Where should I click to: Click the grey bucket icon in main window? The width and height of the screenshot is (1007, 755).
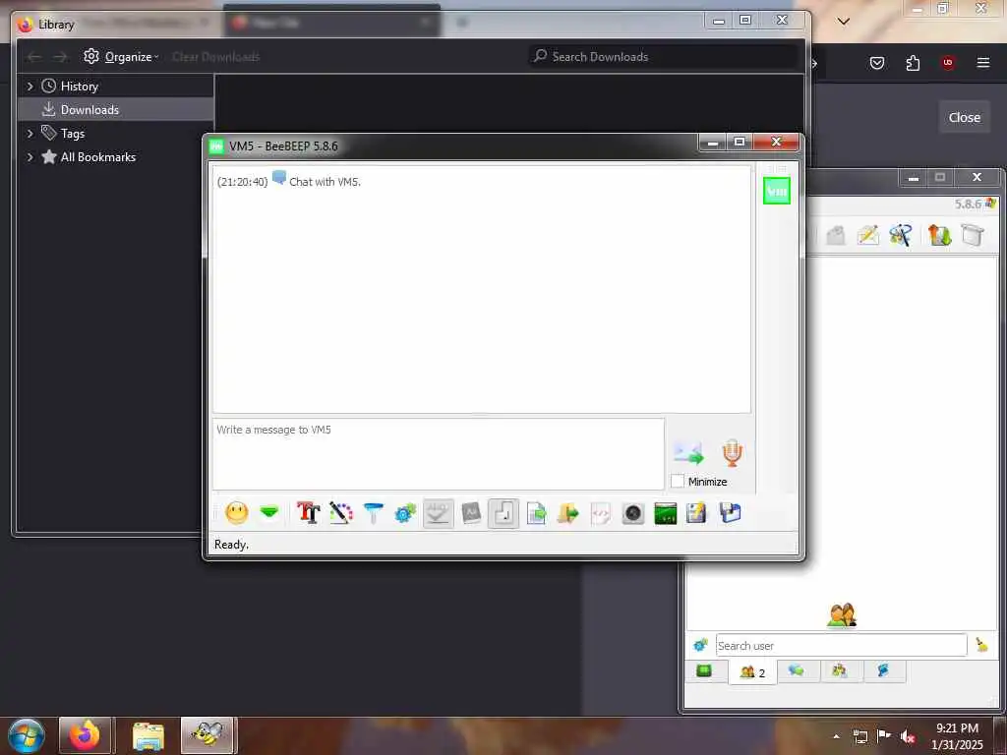(x=973, y=235)
